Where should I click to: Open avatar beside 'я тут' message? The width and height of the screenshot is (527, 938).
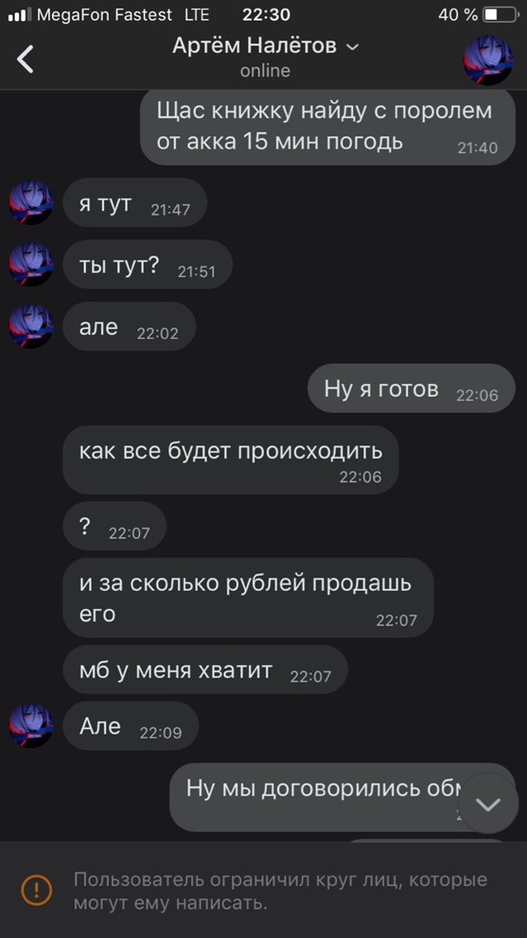(x=31, y=202)
